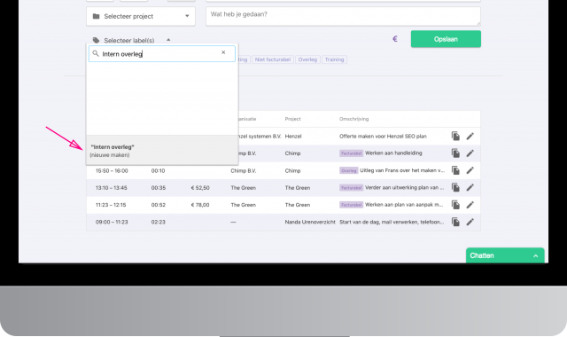
Task: Select time range 15:50 – 16:00
Action: click(112, 170)
